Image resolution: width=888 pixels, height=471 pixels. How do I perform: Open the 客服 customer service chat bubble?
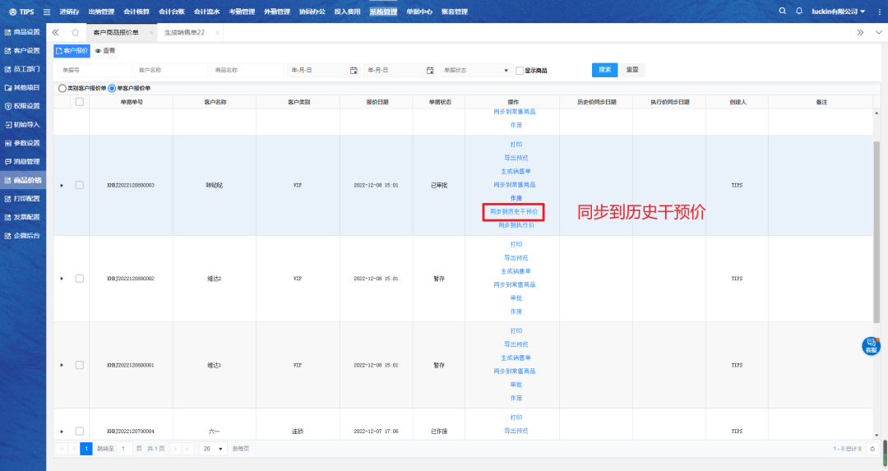[871, 346]
